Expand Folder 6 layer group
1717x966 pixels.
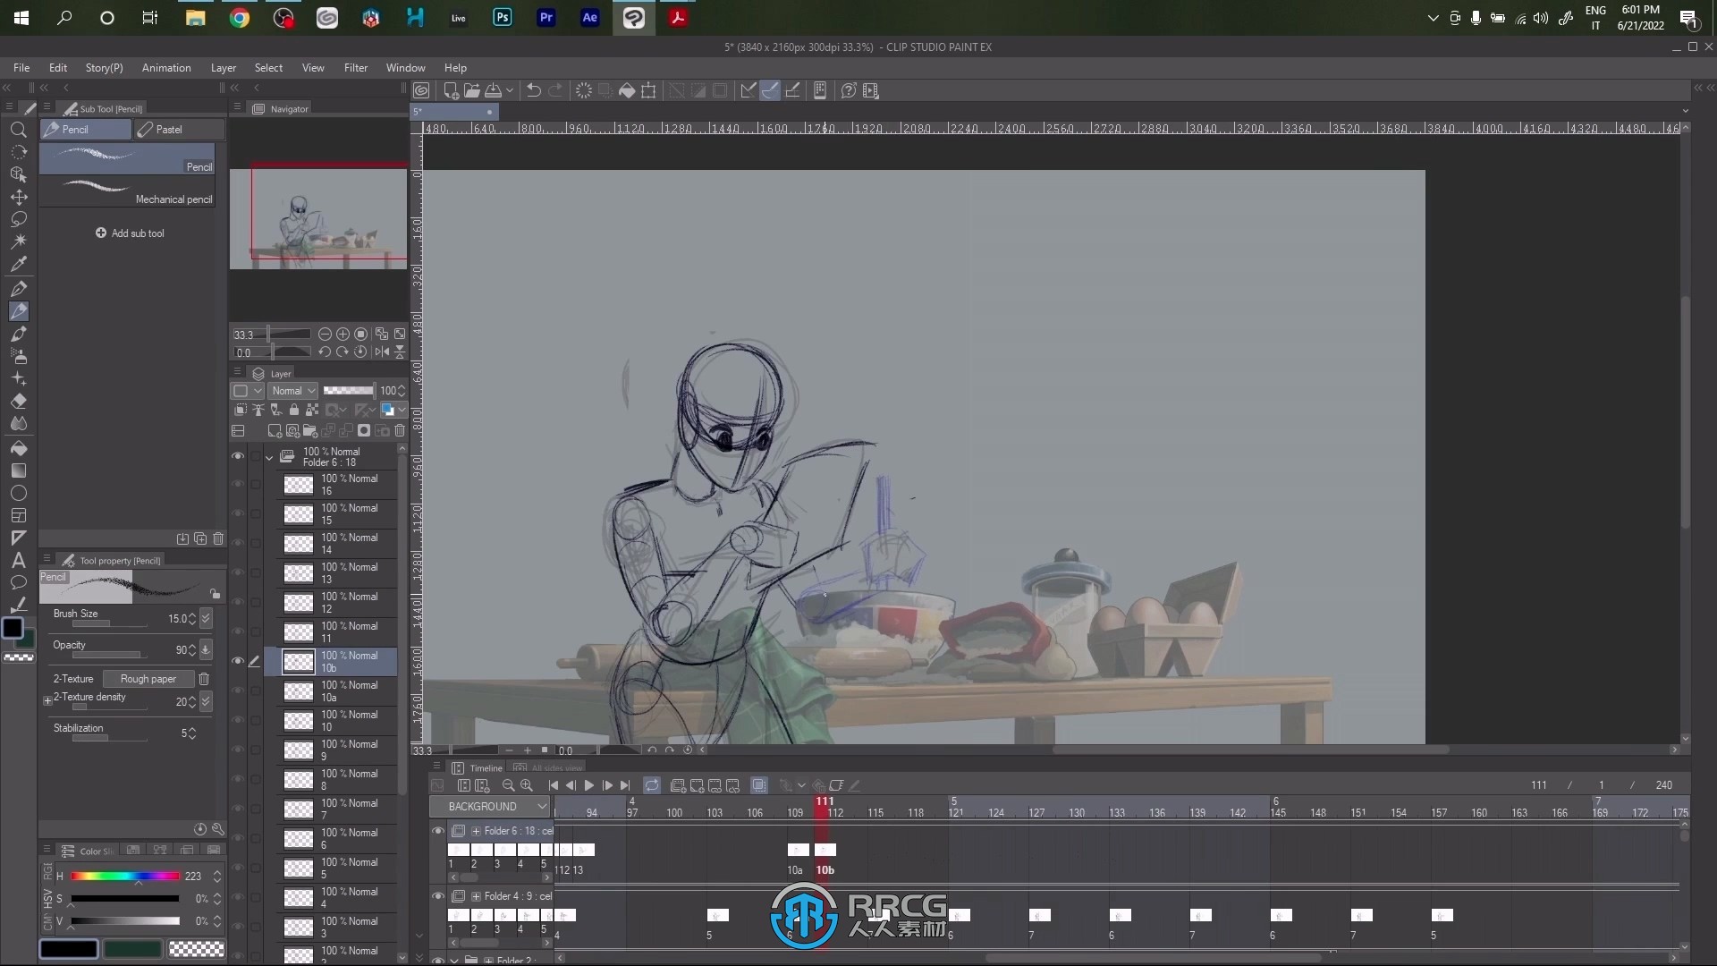tap(269, 458)
